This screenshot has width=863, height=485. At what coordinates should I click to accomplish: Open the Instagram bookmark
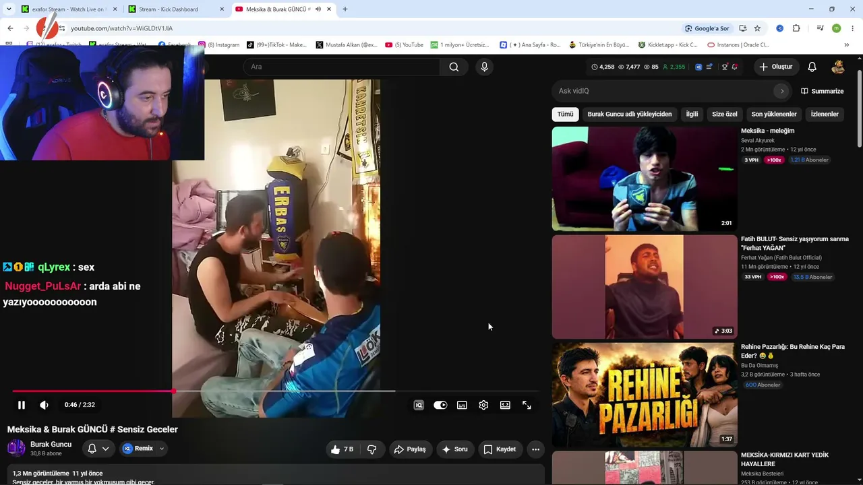(219, 45)
